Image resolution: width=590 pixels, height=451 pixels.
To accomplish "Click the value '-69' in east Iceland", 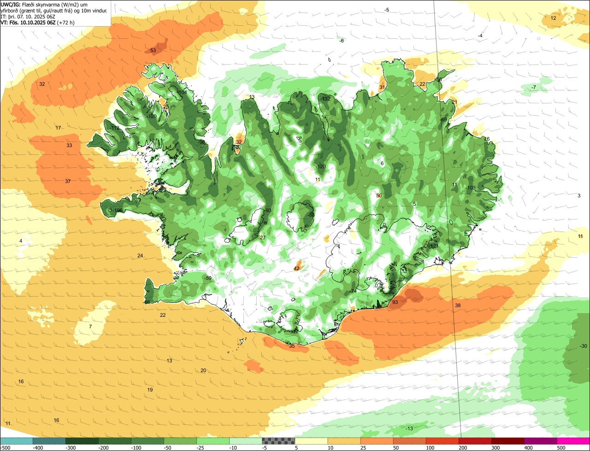I will tap(444, 119).
